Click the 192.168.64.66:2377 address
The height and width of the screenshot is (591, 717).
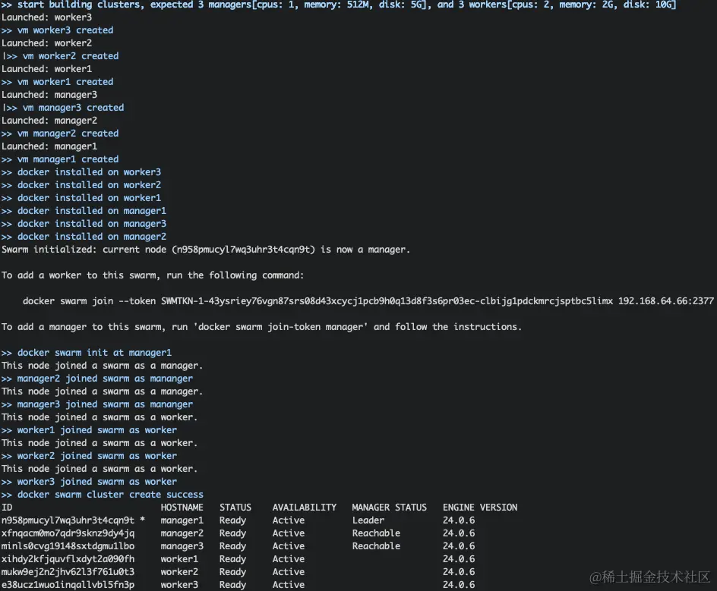click(x=666, y=301)
